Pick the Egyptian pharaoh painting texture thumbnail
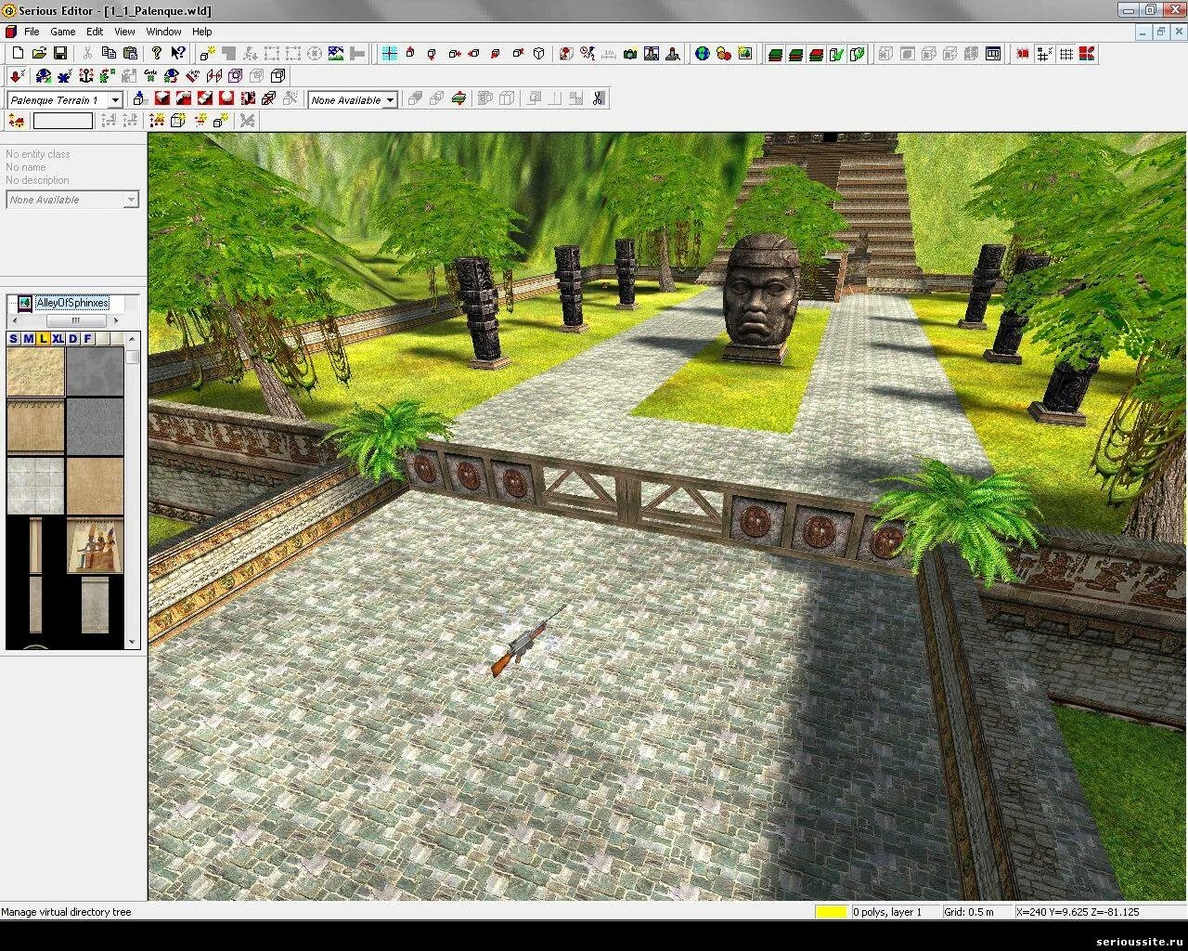 click(x=95, y=545)
